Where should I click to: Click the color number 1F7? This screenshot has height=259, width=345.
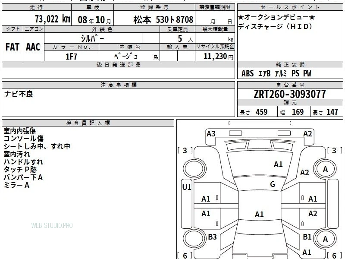click(71, 57)
